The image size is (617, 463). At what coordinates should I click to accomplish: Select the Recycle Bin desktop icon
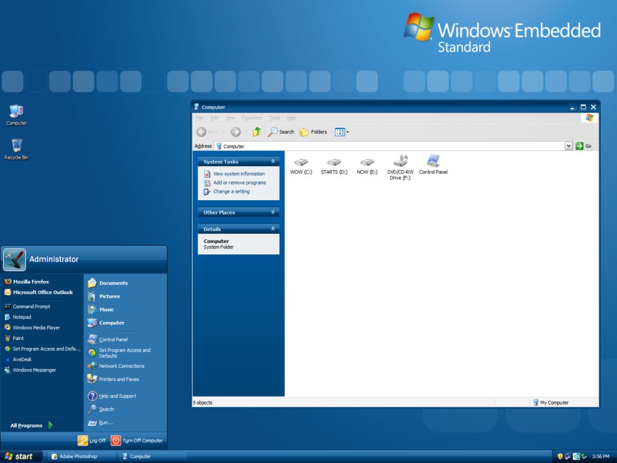click(16, 150)
